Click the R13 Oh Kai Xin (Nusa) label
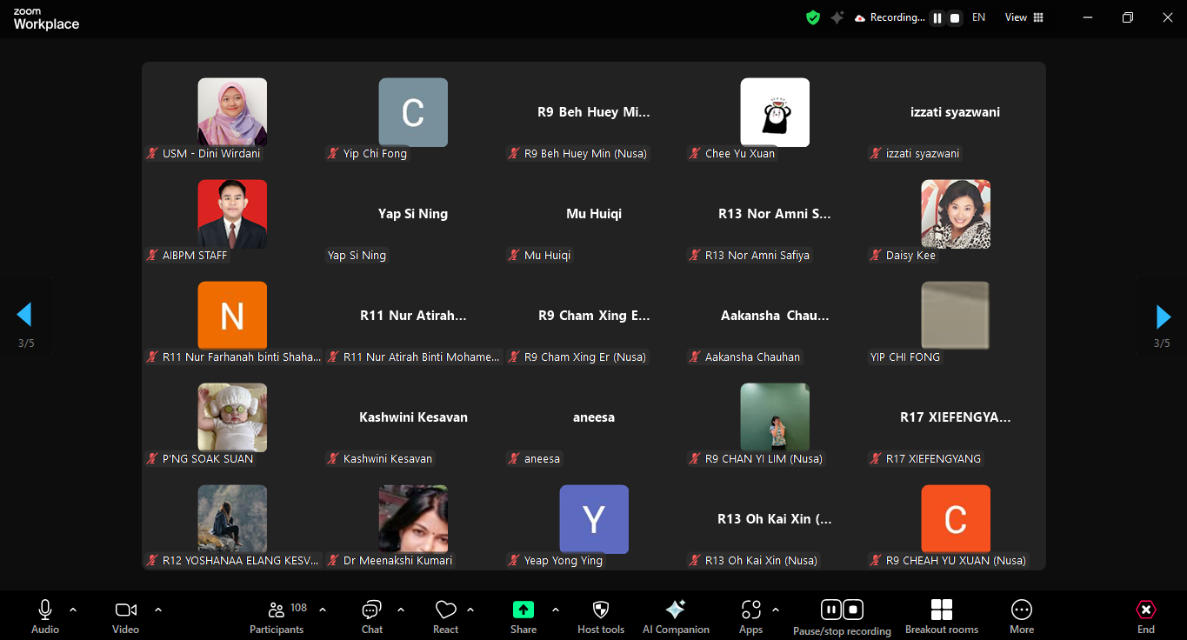 [x=761, y=561]
